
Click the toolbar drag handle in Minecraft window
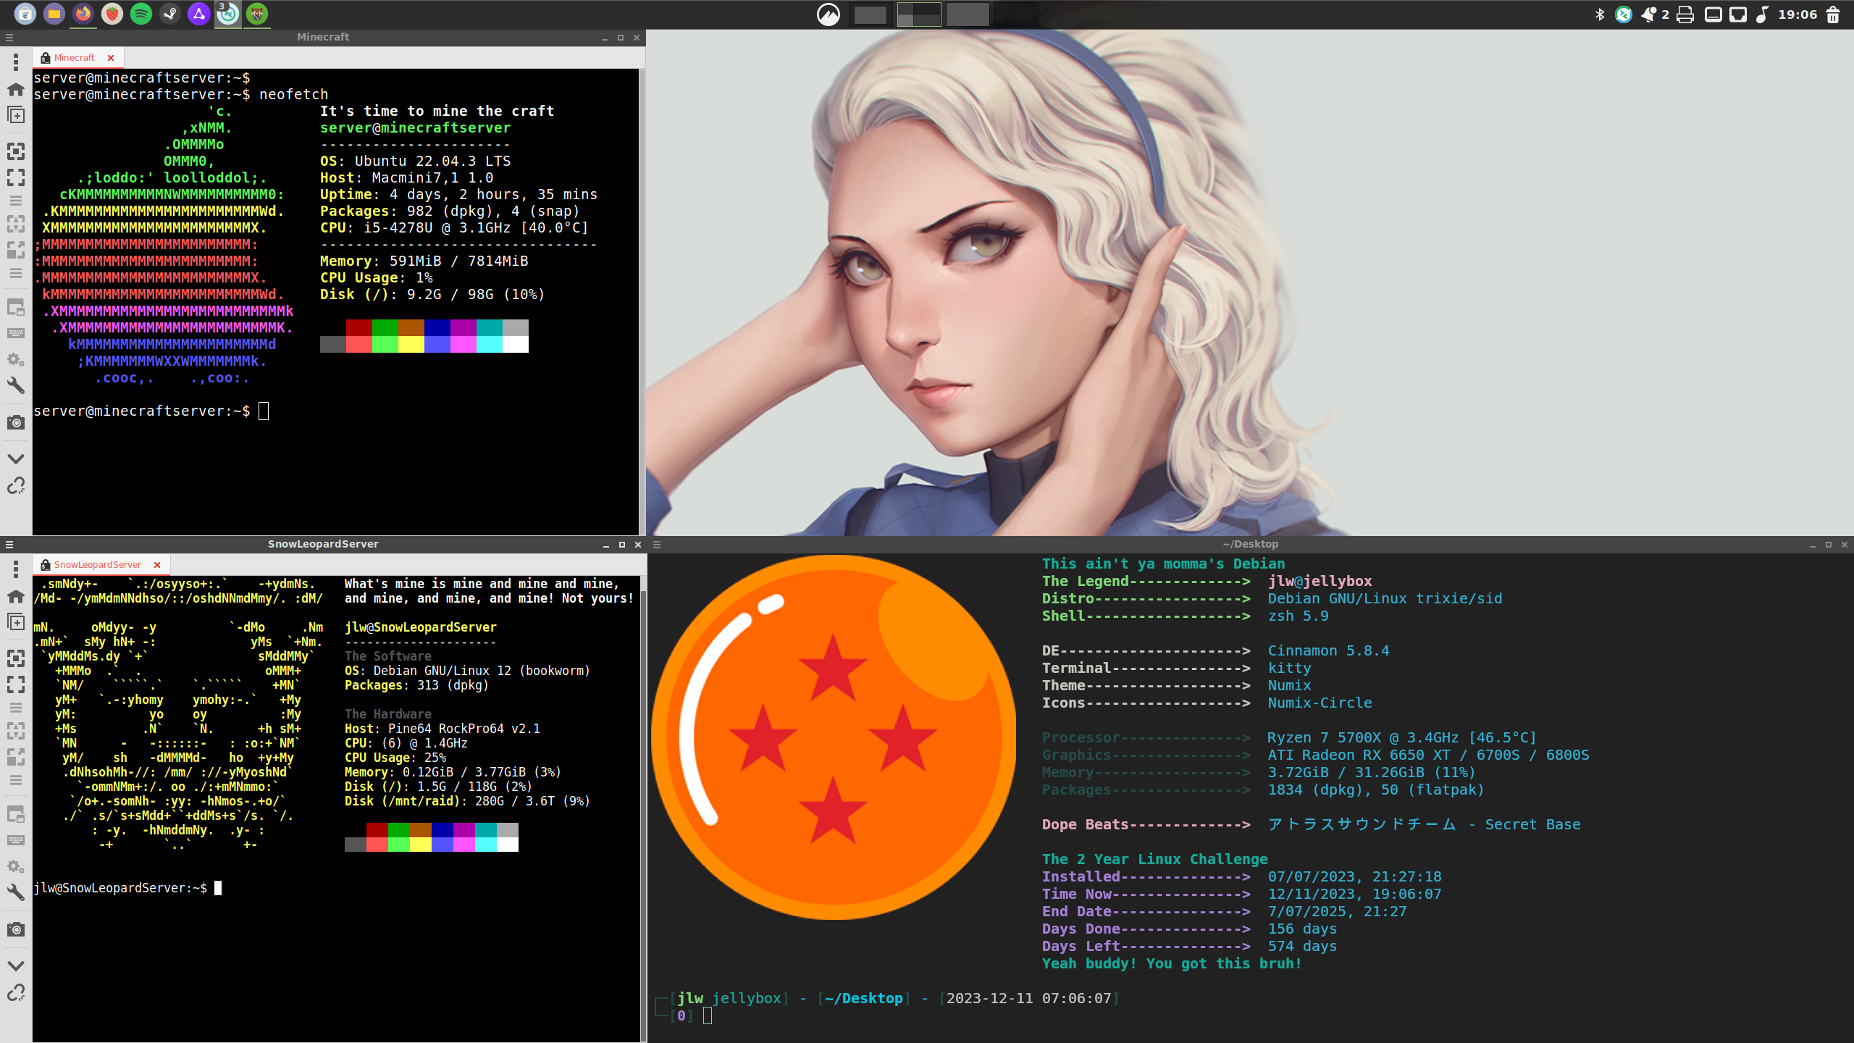16,62
